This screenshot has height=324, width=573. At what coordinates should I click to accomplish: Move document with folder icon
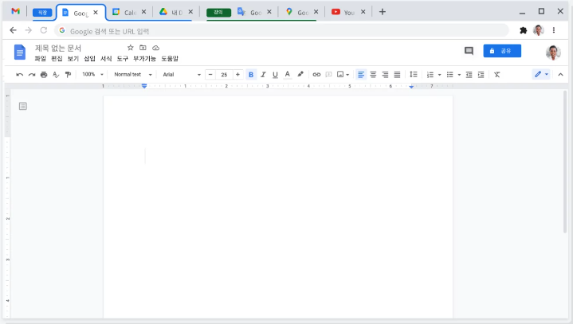143,48
